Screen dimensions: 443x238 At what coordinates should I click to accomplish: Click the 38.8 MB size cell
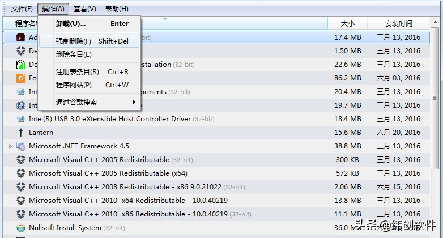[x=347, y=146]
